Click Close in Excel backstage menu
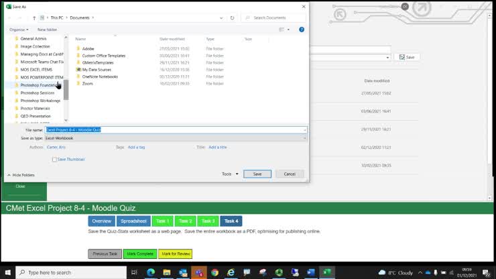Image resolution: width=496 pixels, height=279 pixels. coord(20,186)
